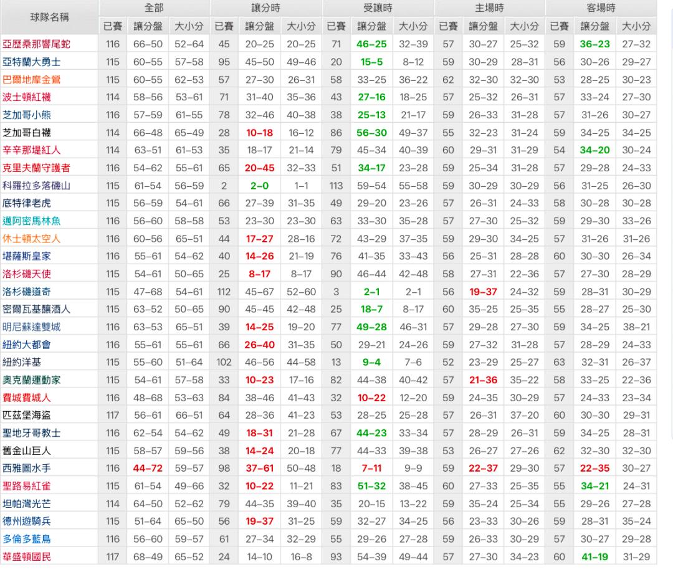Screen dimensions: 673x572
Task: Select the red 17–27 value for 休士頓太空人
Action: tap(260, 239)
